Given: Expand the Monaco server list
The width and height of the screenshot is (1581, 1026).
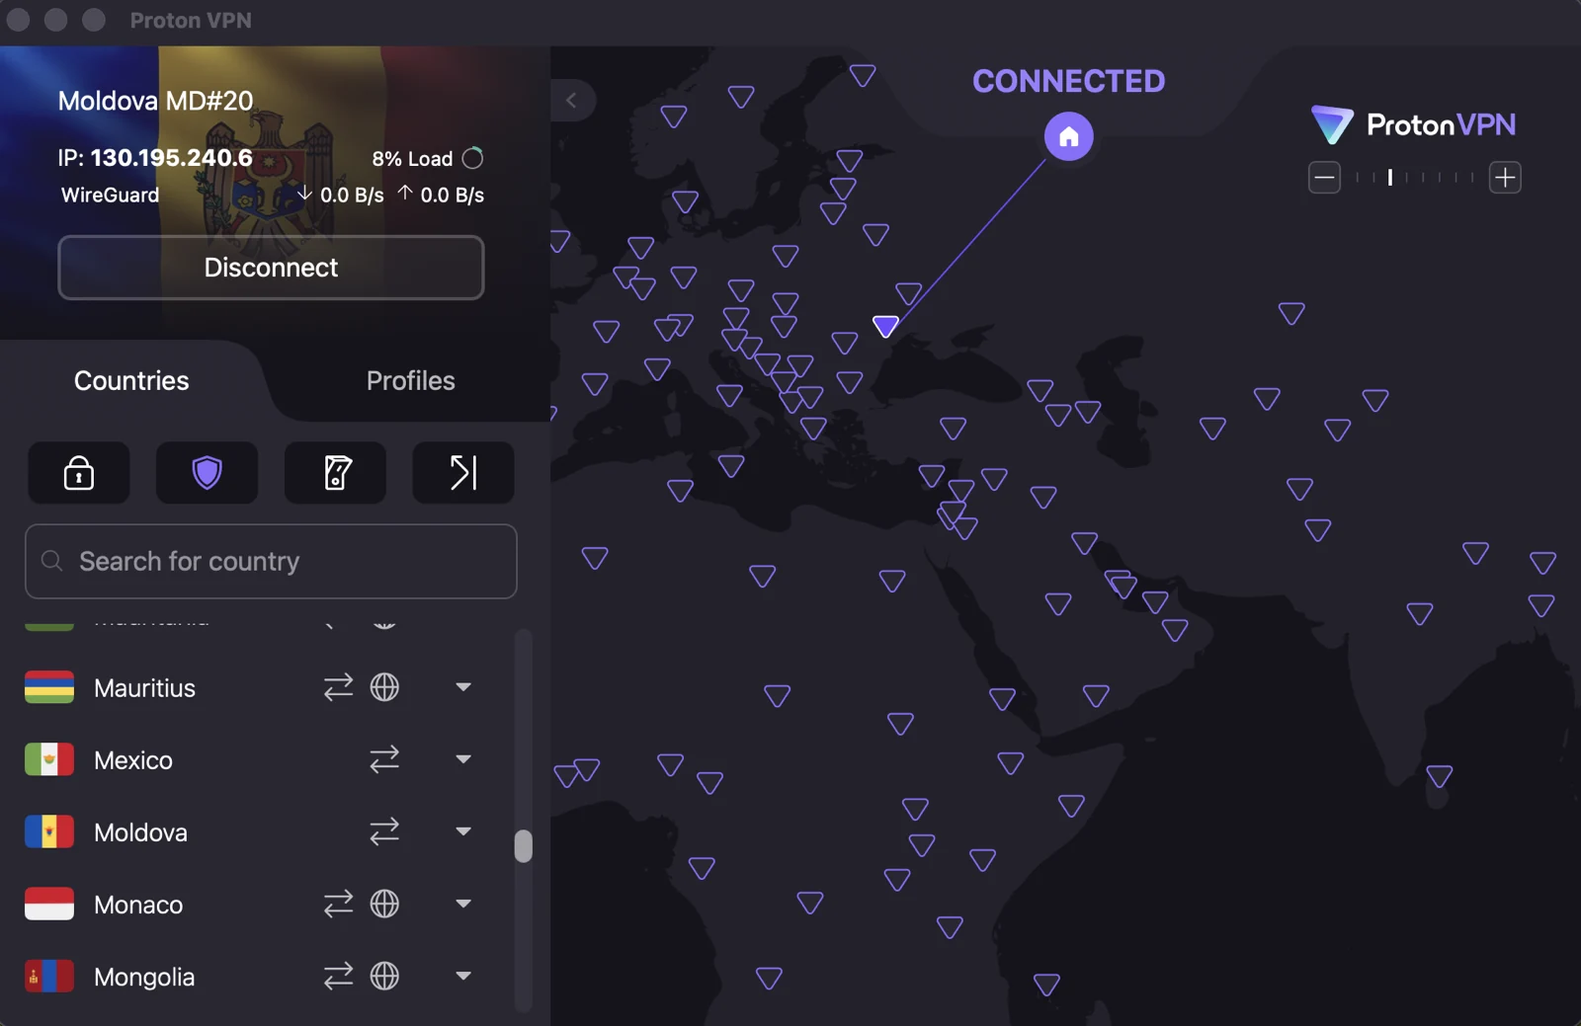Looking at the screenshot, I should [463, 904].
